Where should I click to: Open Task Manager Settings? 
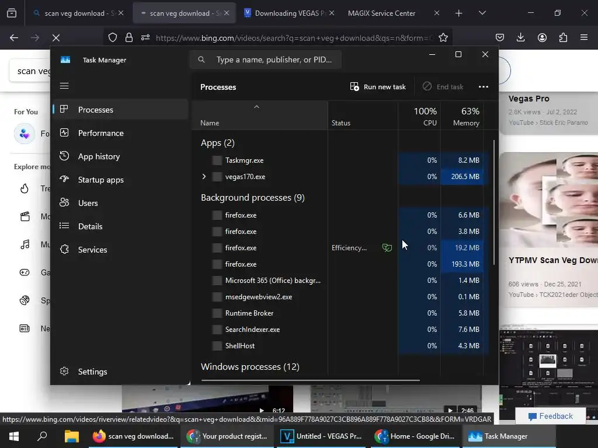click(120, 372)
